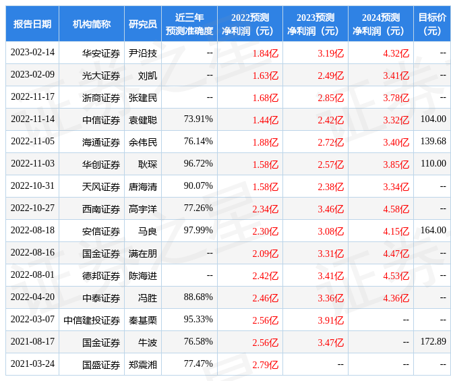
Task: Click the 西南证券 institution name
Action: (101, 208)
